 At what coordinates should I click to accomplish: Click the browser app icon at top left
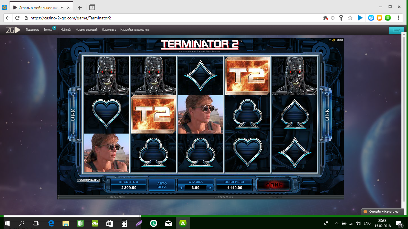point(4,7)
